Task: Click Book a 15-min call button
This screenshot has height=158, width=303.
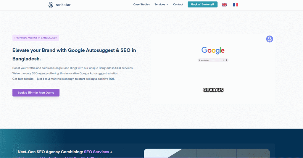Action: 202,4
